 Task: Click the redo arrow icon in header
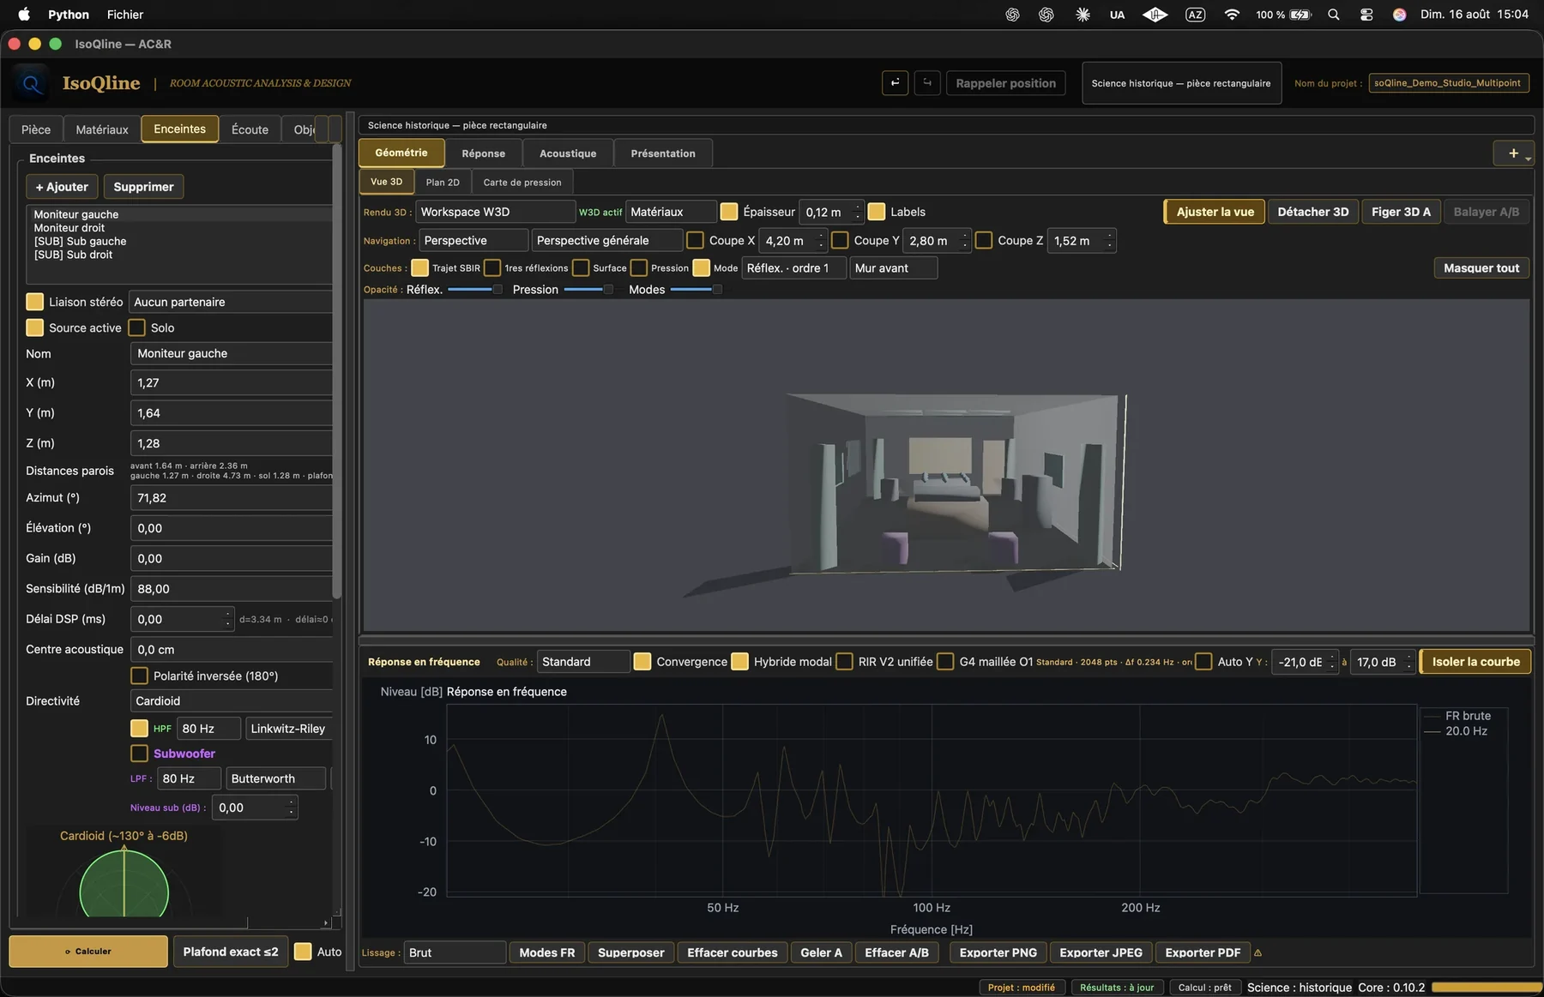(926, 83)
